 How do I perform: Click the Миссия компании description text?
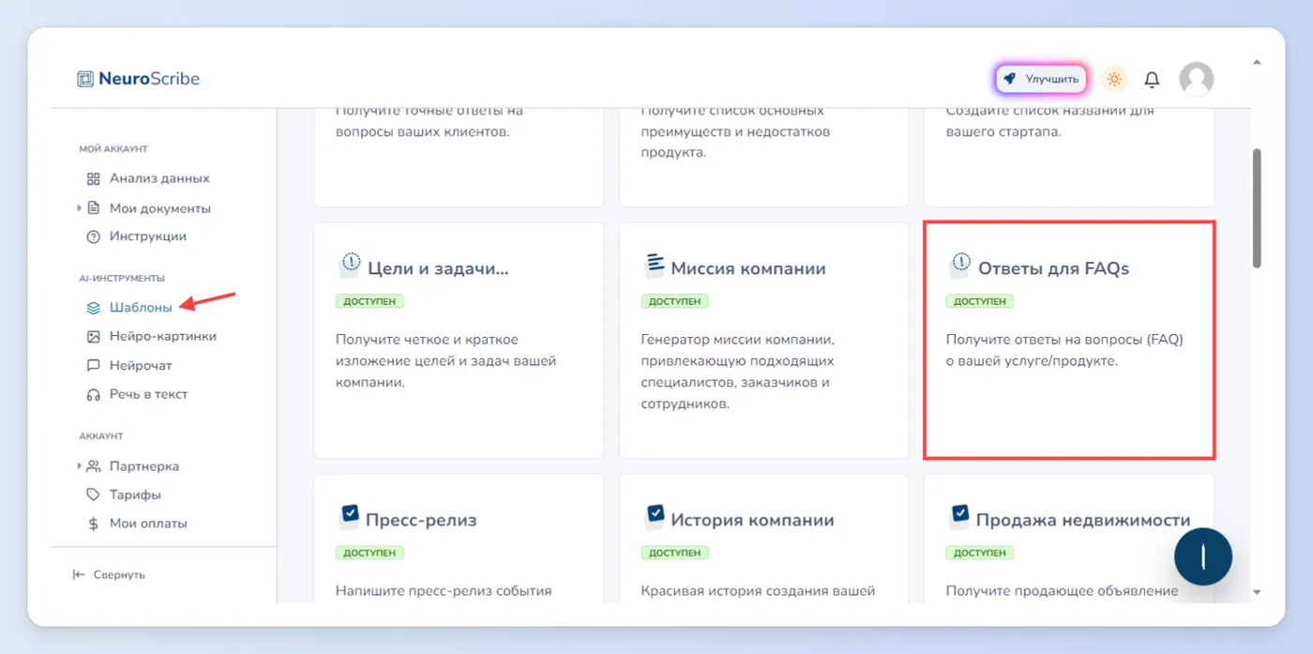(x=739, y=372)
